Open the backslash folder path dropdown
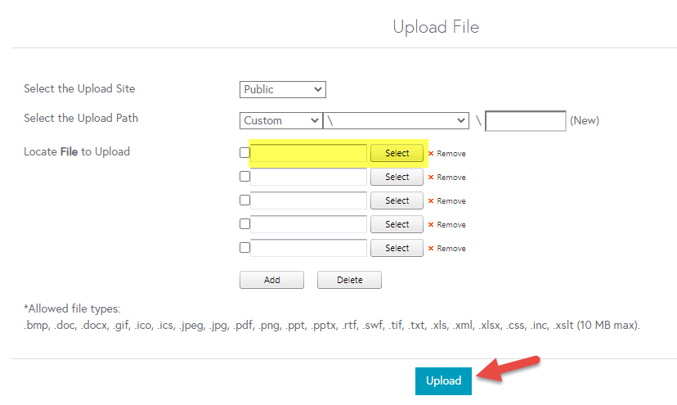 (x=396, y=120)
